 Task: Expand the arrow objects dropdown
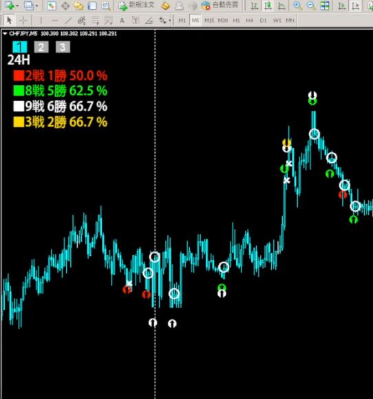tap(169, 21)
